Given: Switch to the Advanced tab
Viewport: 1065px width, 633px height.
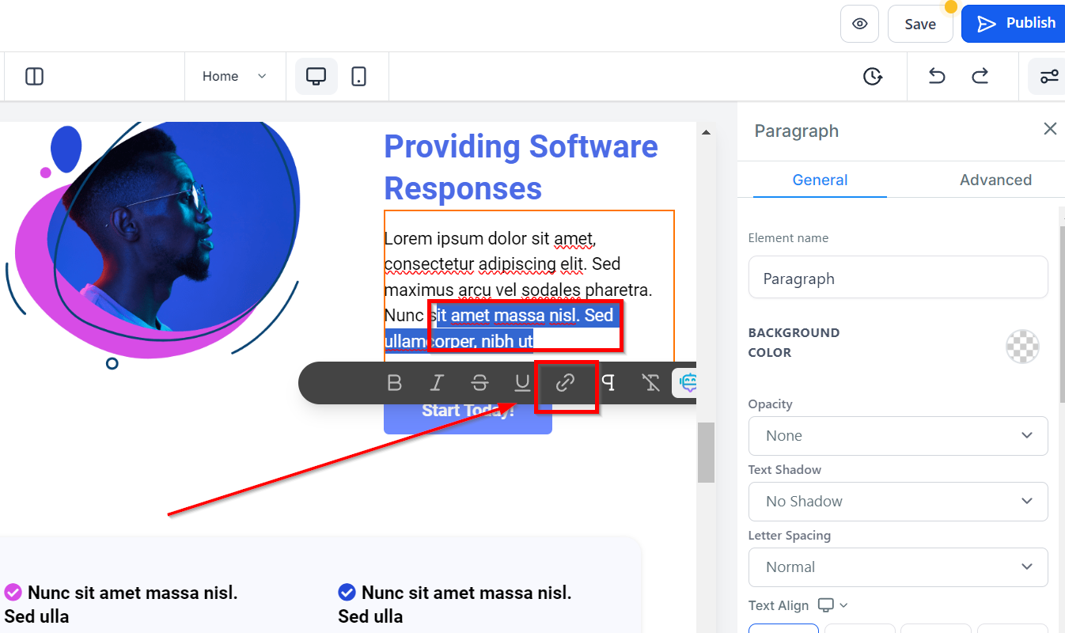Looking at the screenshot, I should tap(995, 180).
